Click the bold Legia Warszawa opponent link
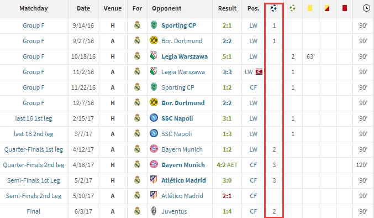This screenshot has width=374, height=218. [185, 56]
